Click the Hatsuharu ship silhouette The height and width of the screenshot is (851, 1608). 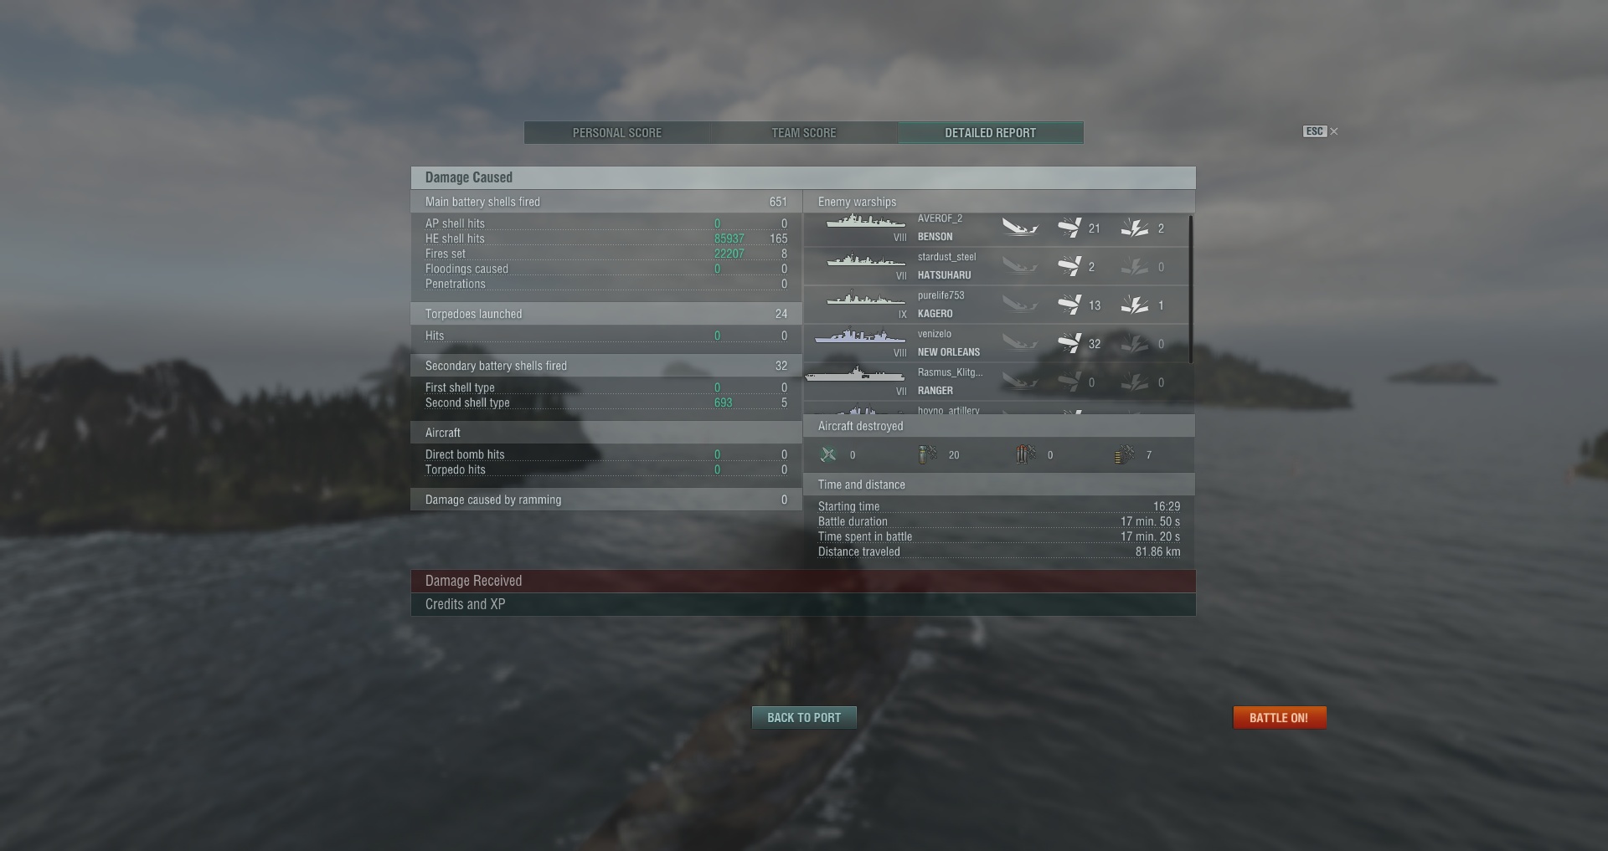click(866, 260)
